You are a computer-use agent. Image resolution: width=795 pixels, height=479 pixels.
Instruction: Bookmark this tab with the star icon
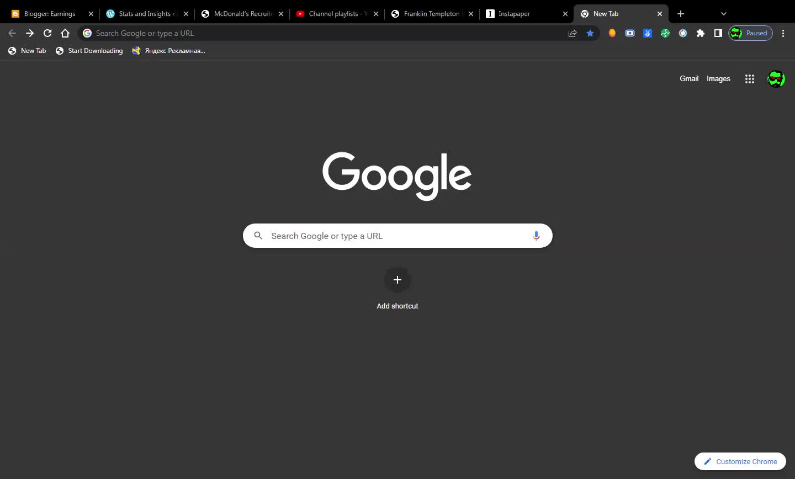590,33
